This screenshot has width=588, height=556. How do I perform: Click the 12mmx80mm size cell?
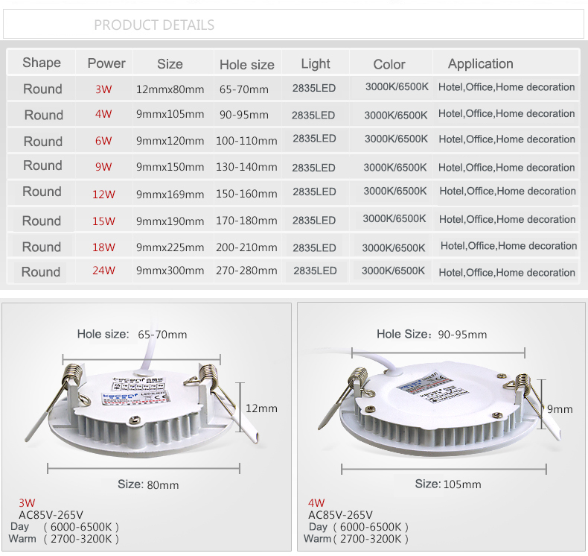(170, 89)
